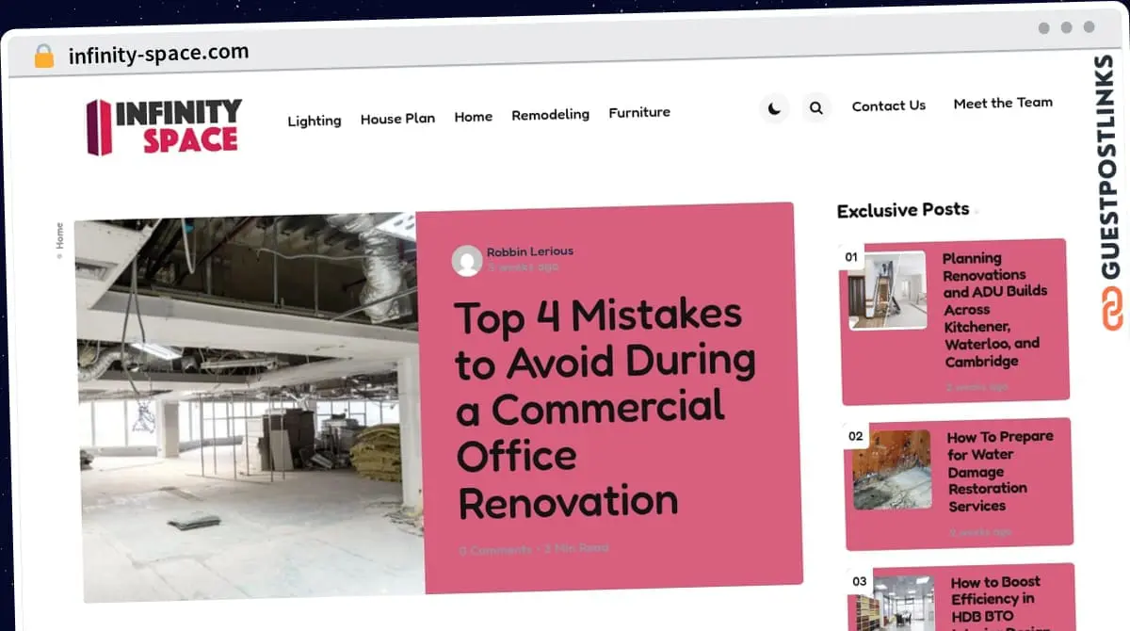Click the Home breadcrumb beside the article
Viewport: 1130px width, 631px height.
pos(60,236)
